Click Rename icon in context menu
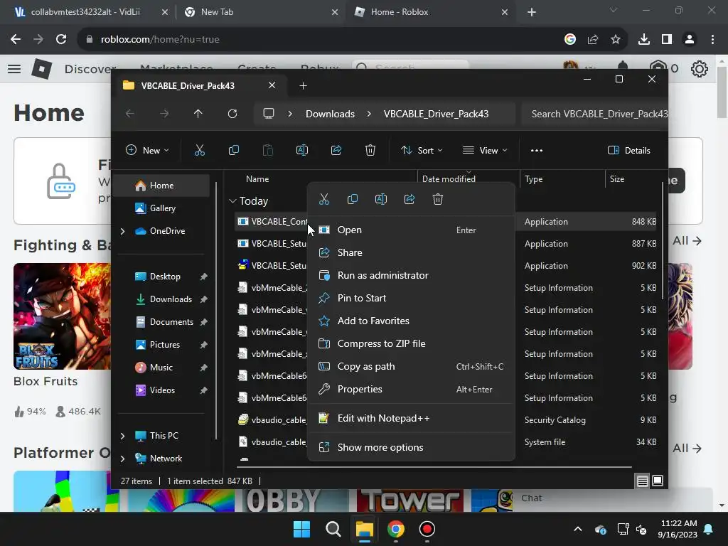The image size is (728, 546). coord(381,199)
